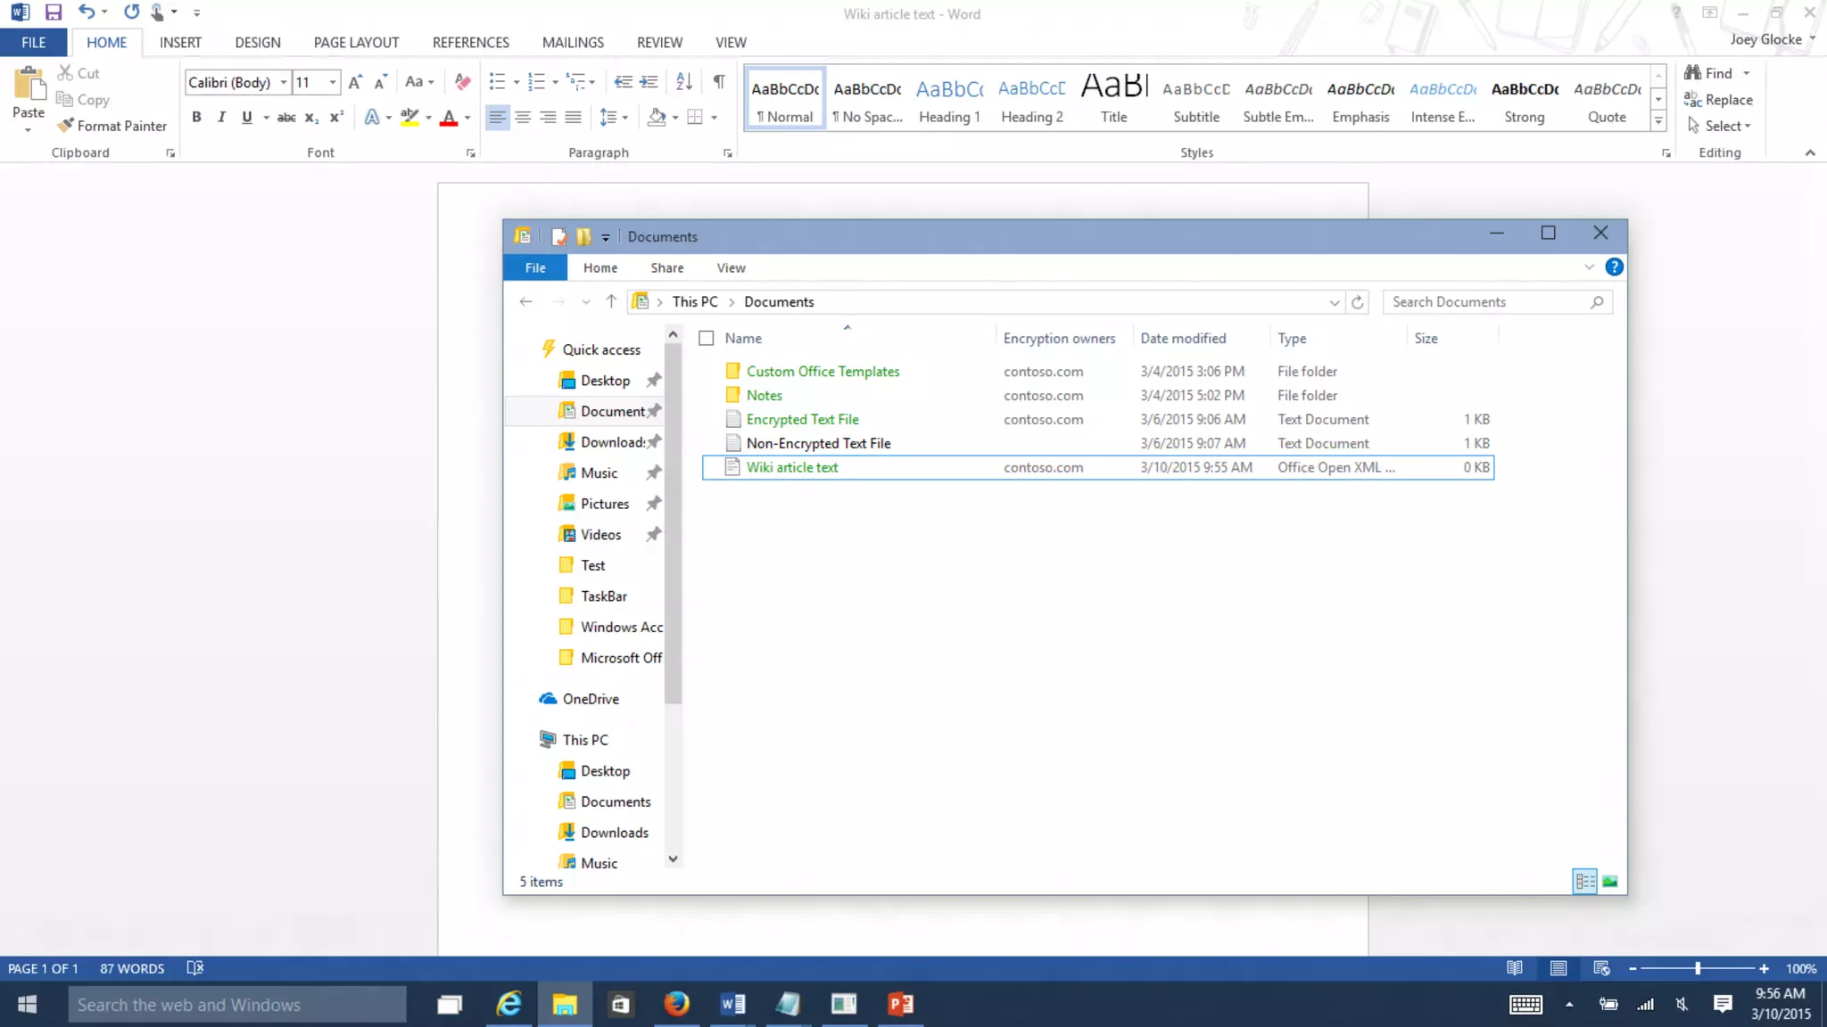Switch to large icons view in Explorer
1827x1027 pixels.
click(x=1609, y=882)
